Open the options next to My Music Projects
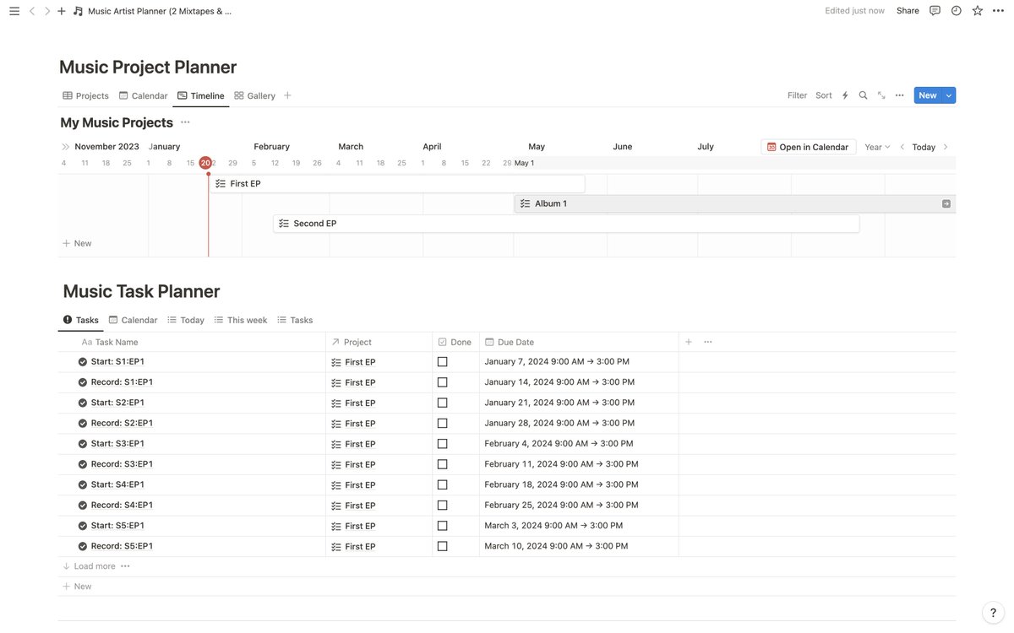 (x=185, y=122)
